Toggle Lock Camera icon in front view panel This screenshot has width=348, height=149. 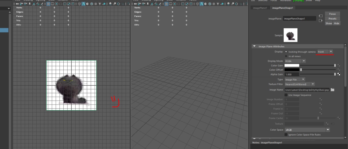tap(21, 4)
